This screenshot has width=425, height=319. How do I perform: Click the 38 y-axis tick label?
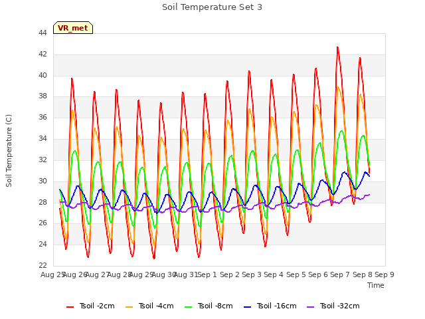tap(42, 96)
